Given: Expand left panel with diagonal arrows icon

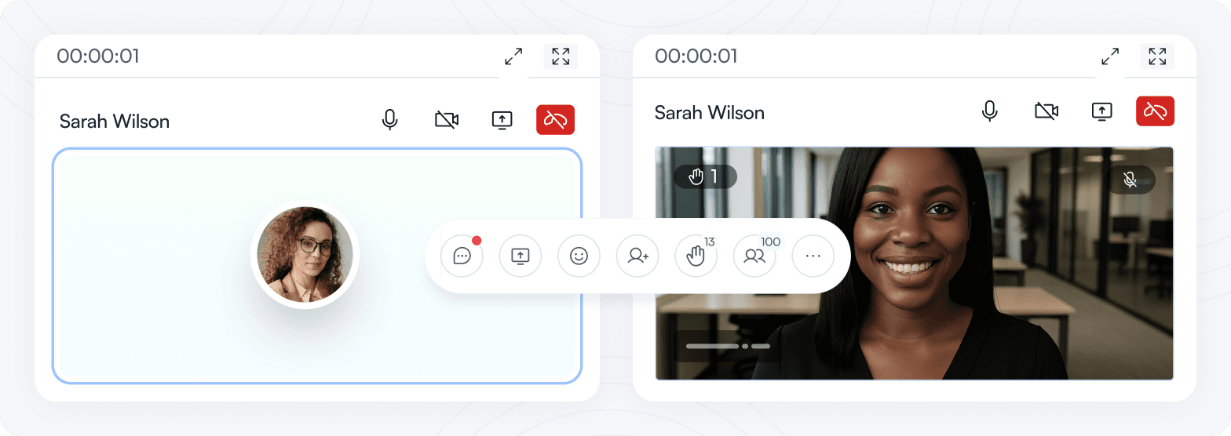Looking at the screenshot, I should click(513, 56).
